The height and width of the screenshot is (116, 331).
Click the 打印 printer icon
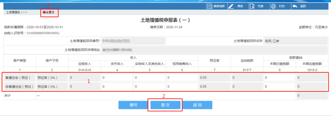273,6
